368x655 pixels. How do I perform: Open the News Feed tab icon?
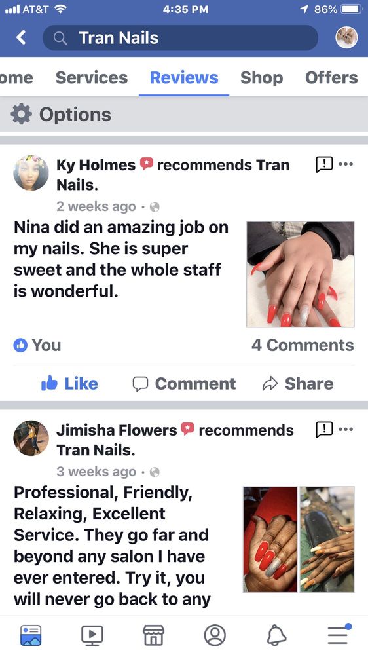(x=31, y=635)
